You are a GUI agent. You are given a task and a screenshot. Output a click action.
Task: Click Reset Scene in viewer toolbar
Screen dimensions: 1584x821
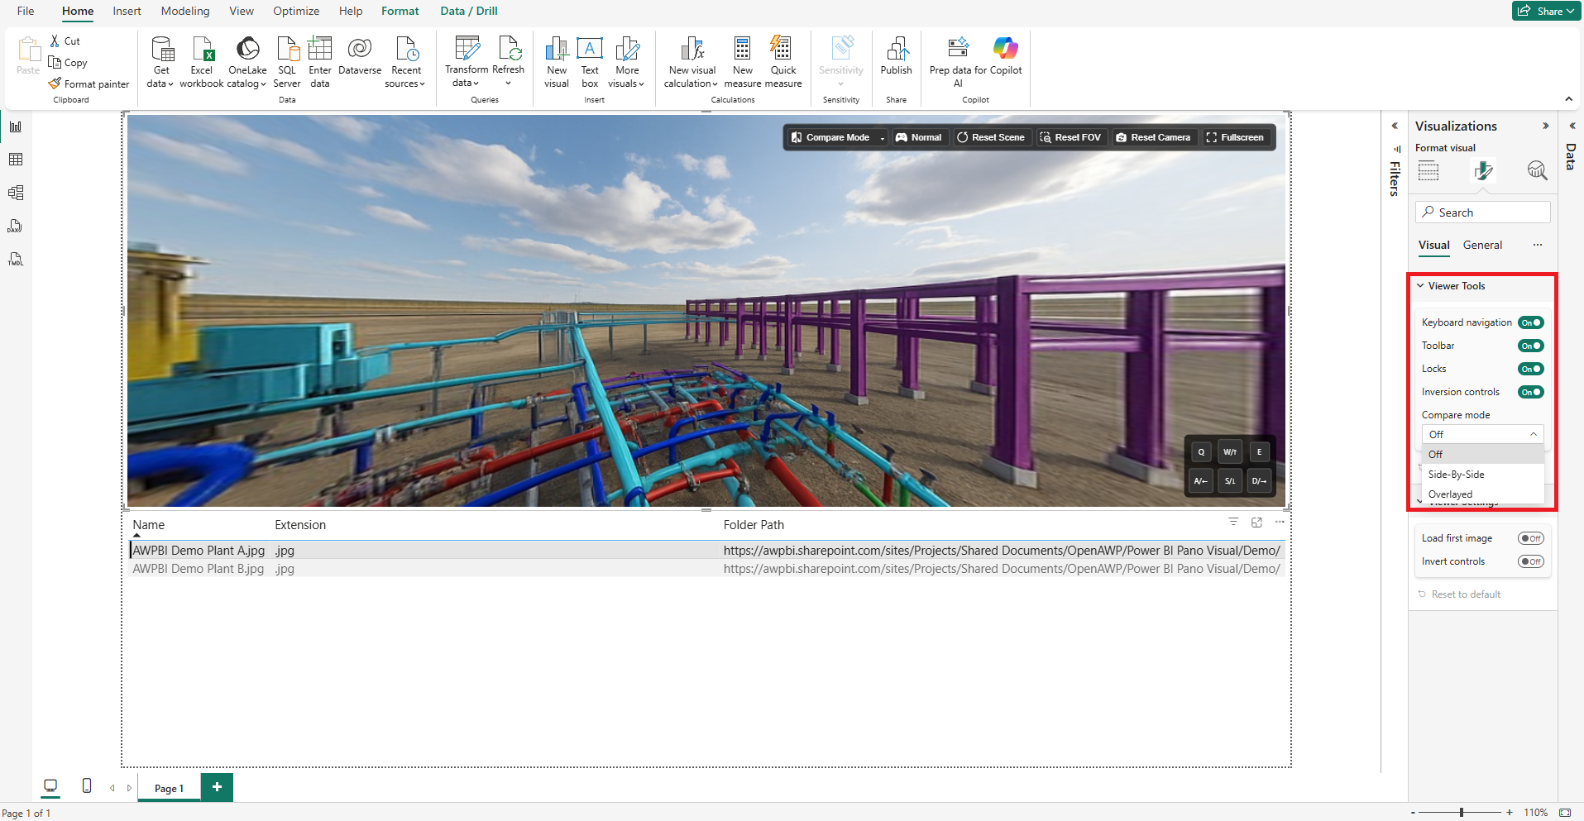(991, 137)
